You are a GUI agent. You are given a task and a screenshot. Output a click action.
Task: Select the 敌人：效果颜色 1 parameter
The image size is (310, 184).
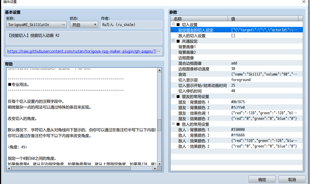click(x=237, y=141)
